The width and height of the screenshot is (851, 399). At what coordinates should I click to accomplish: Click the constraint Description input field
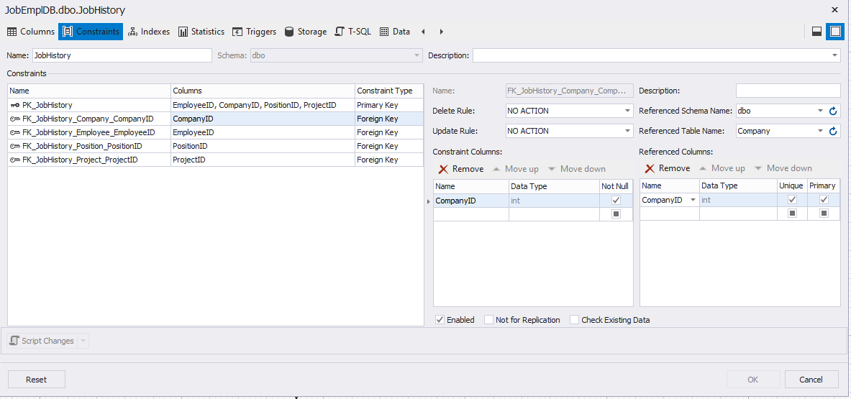(x=788, y=91)
